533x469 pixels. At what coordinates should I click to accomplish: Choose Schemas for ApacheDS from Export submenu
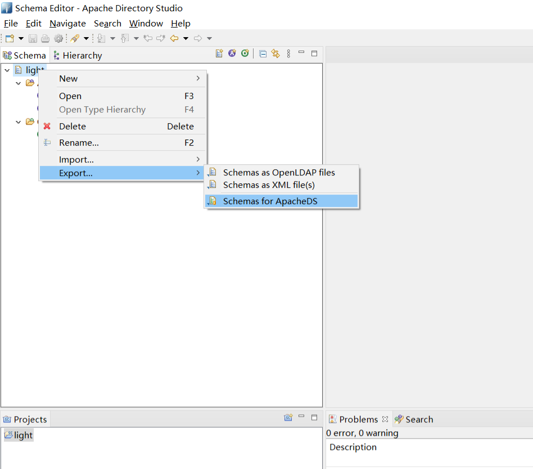click(x=270, y=201)
